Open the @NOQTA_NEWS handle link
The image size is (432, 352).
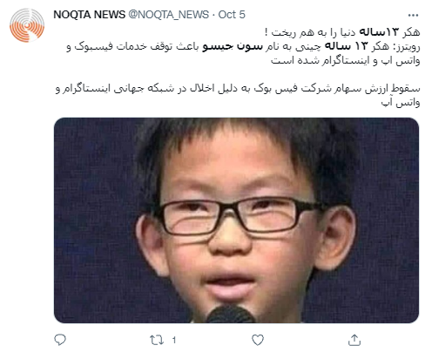[168, 15]
